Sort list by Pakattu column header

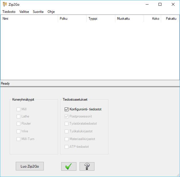tap(169, 19)
